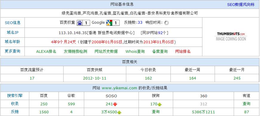Click the red down arrow beside 241
Screen dimensions: 260x116
[x=115, y=104]
